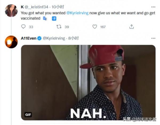Click the reply count 33
The height and width of the screenshot is (125, 160).
coord(31,27)
